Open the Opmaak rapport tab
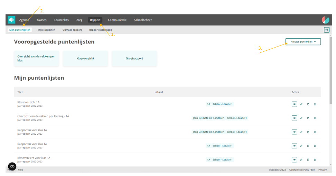The height and width of the screenshot is (176, 336). pyautogui.click(x=72, y=30)
